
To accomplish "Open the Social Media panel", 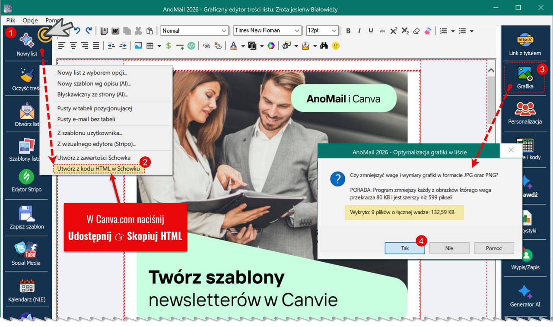I will click(26, 254).
